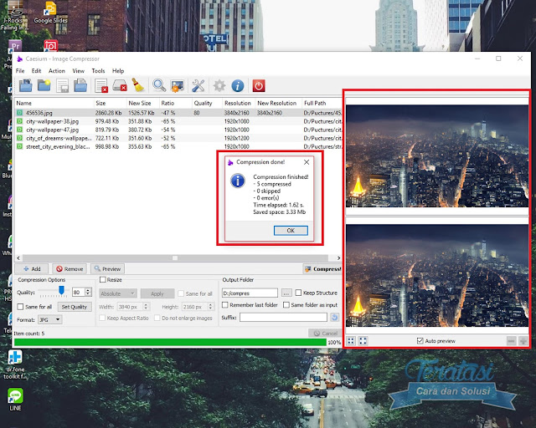Open the View menu
The height and width of the screenshot is (428, 536).
click(x=78, y=71)
